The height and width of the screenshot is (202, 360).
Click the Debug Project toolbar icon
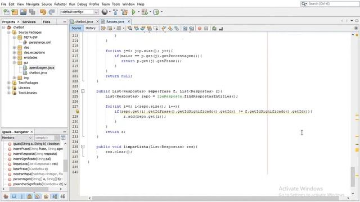[x=145, y=12]
